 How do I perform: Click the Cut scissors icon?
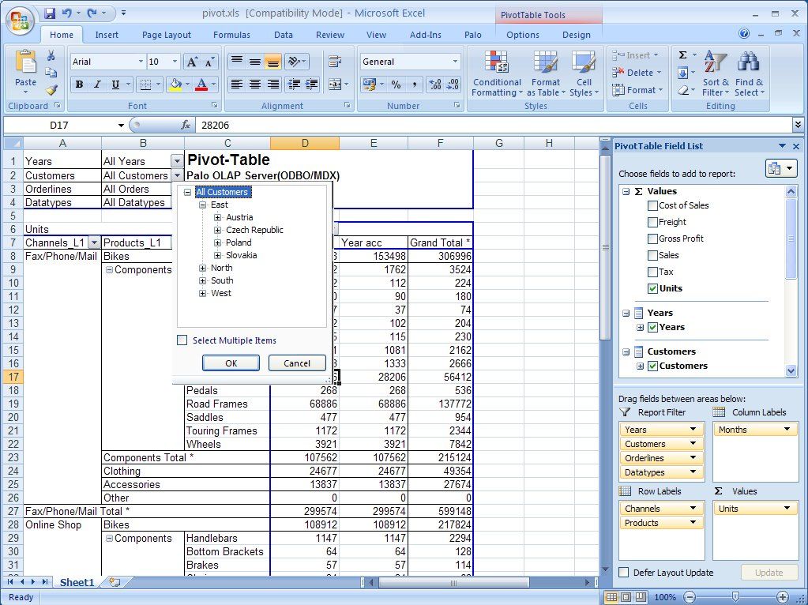coord(51,55)
